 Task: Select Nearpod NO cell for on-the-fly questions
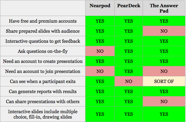100,51
